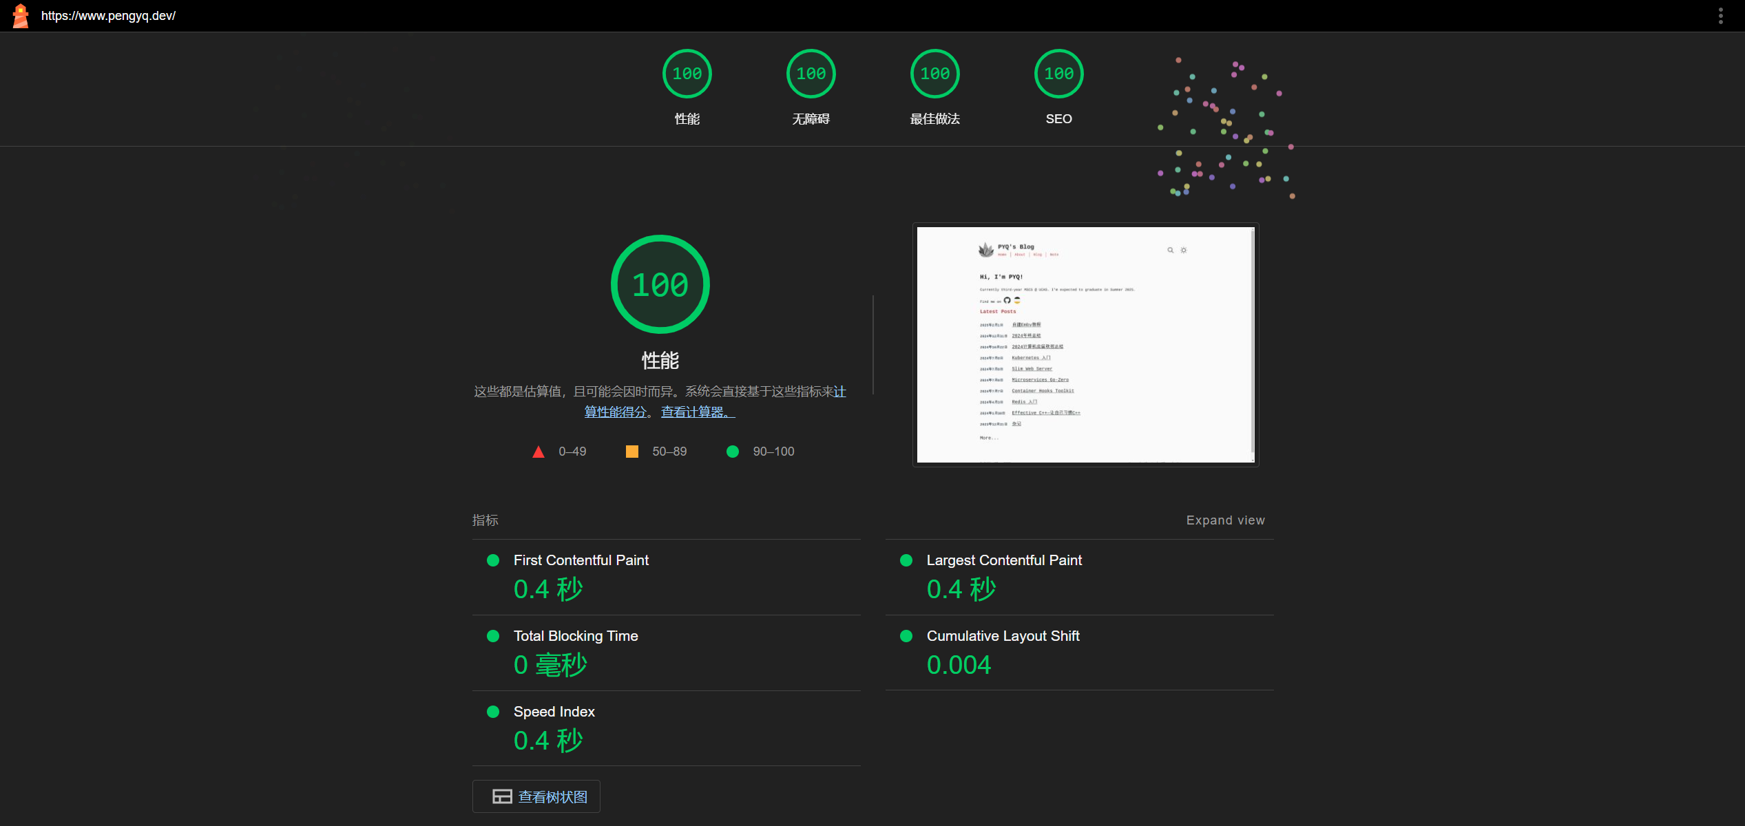Expand the Cumulative Layout Shift metric
The height and width of the screenshot is (826, 1745).
pyautogui.click(x=1003, y=636)
